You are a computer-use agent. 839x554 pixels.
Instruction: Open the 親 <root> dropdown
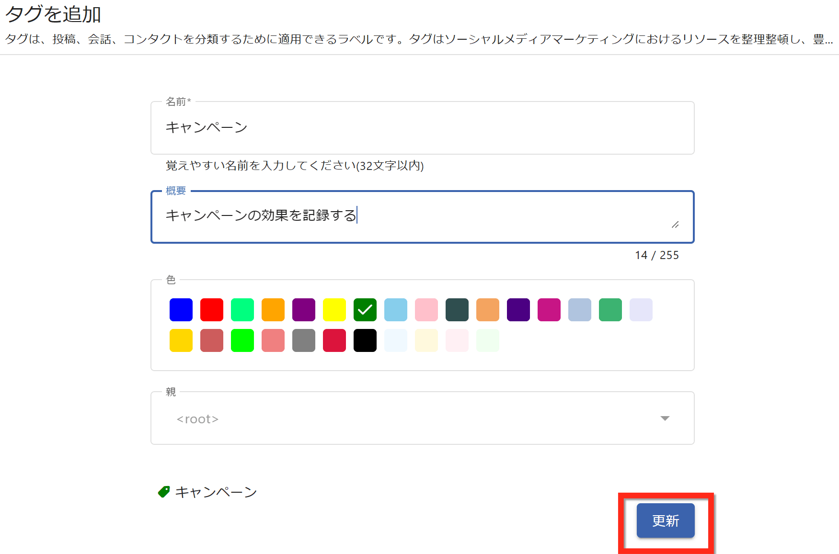tap(422, 418)
